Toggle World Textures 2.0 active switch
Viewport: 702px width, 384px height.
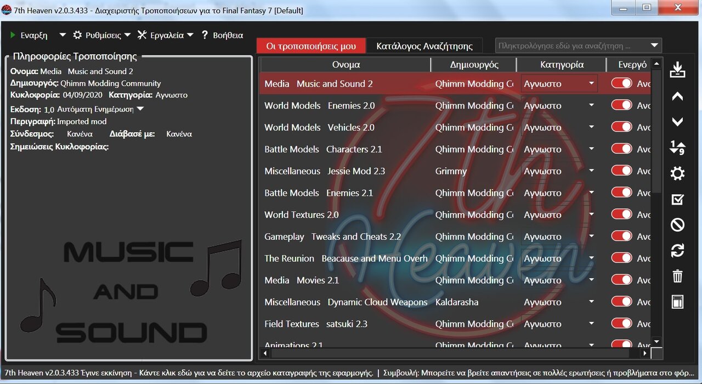(621, 214)
